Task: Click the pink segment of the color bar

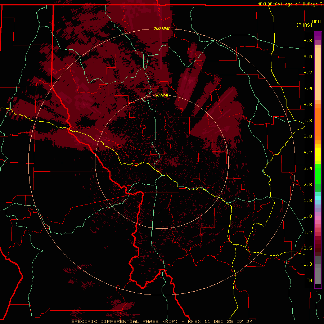Action: pyautogui.click(x=318, y=218)
